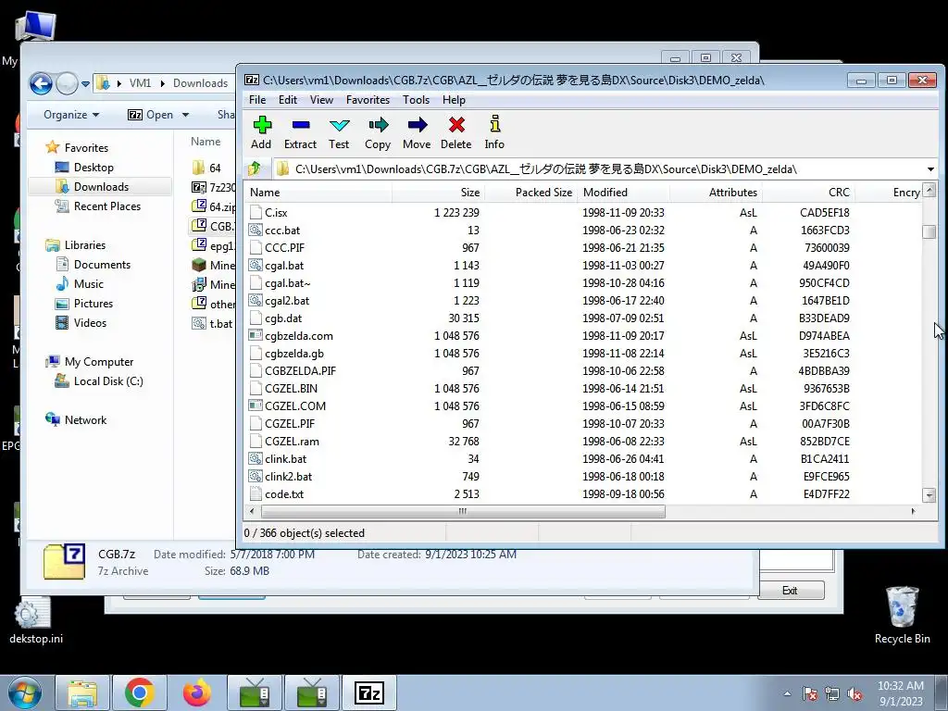The width and height of the screenshot is (948, 711).
Task: Open the Favorites menu
Action: [x=368, y=100]
